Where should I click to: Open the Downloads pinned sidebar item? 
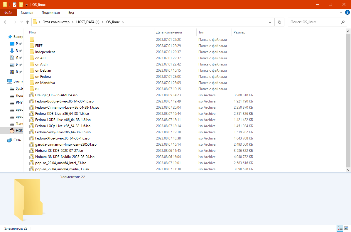coord(16,51)
